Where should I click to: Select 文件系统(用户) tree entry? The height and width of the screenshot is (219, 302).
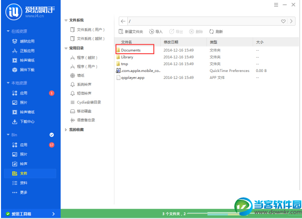(88, 30)
